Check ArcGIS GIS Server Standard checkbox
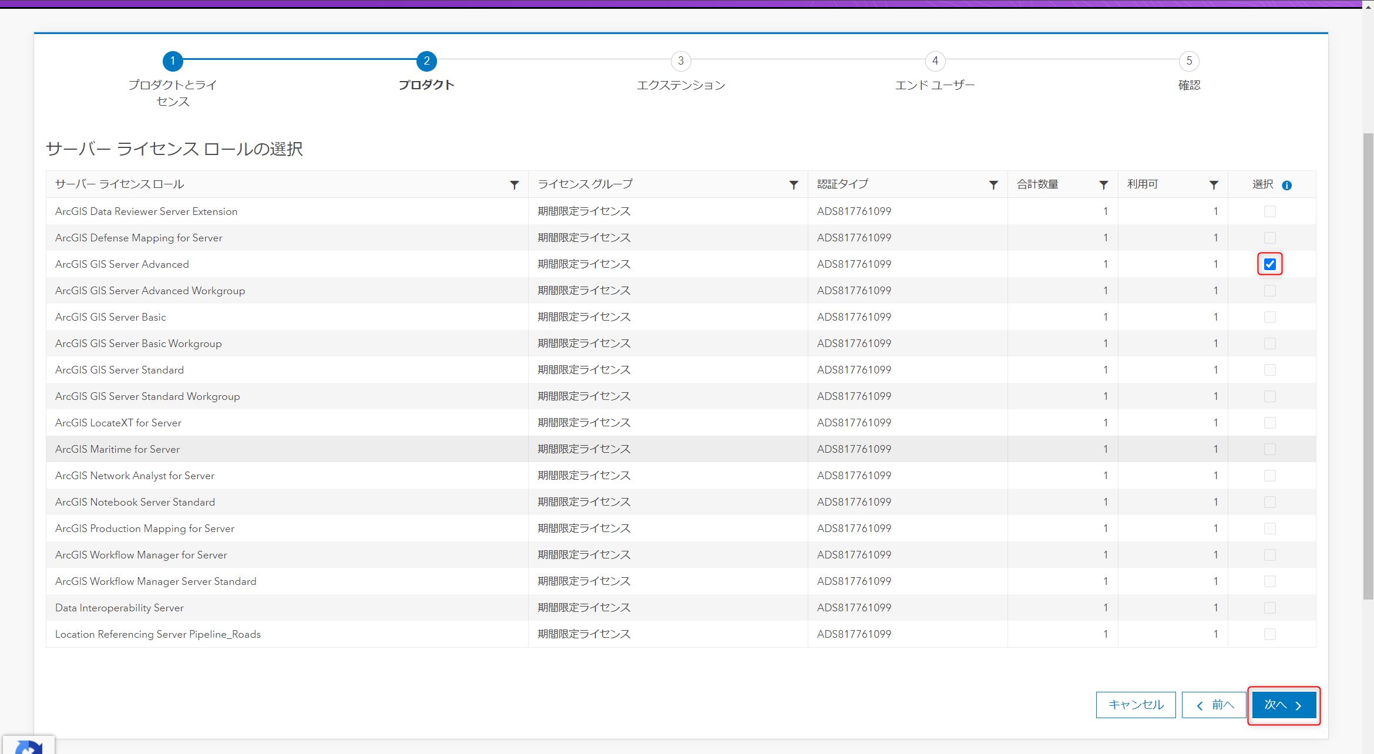This screenshot has height=754, width=1374. click(1270, 370)
